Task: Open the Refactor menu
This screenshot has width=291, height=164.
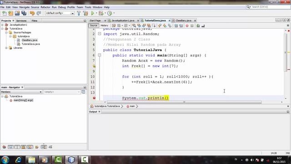Action: point(45,7)
